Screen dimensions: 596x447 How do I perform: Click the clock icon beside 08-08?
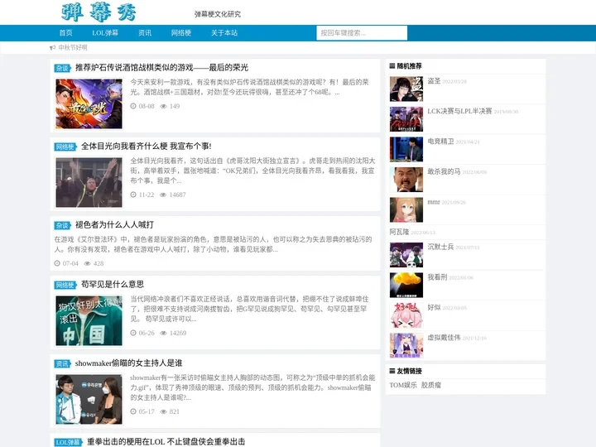(x=133, y=106)
